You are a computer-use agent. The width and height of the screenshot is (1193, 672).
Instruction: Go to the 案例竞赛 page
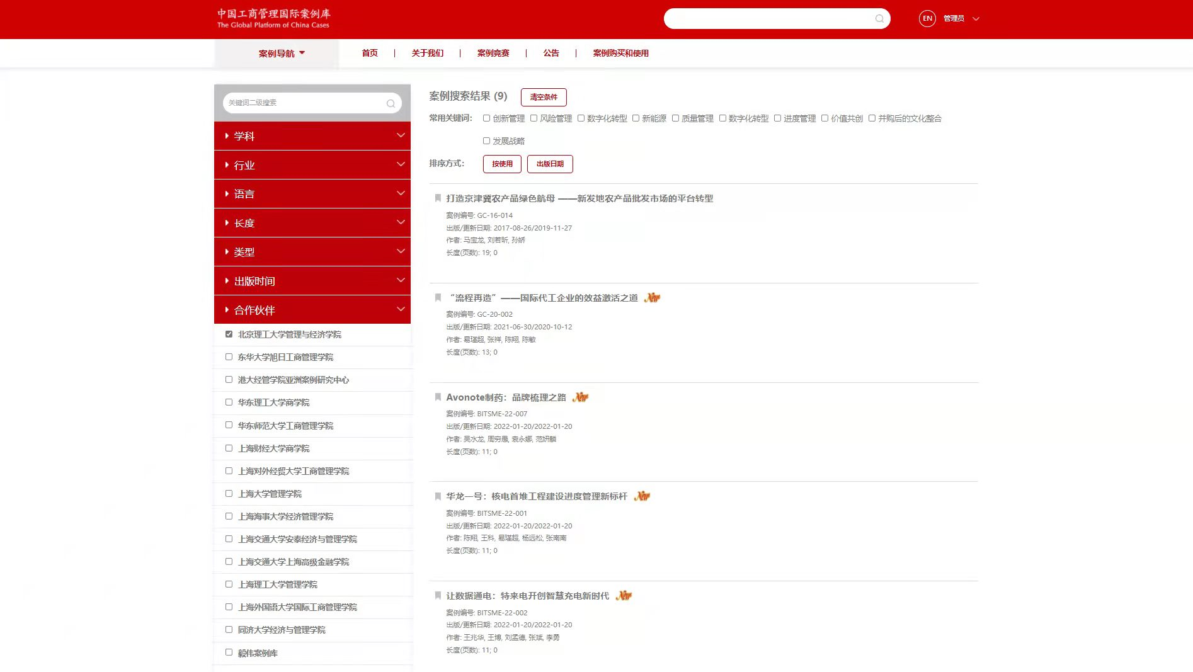pyautogui.click(x=493, y=54)
